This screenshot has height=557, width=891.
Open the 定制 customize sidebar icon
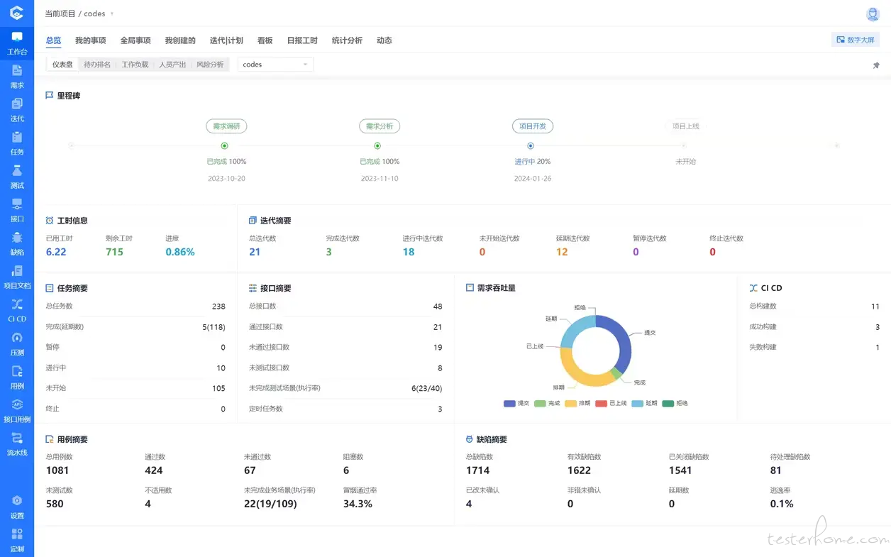[x=17, y=540]
